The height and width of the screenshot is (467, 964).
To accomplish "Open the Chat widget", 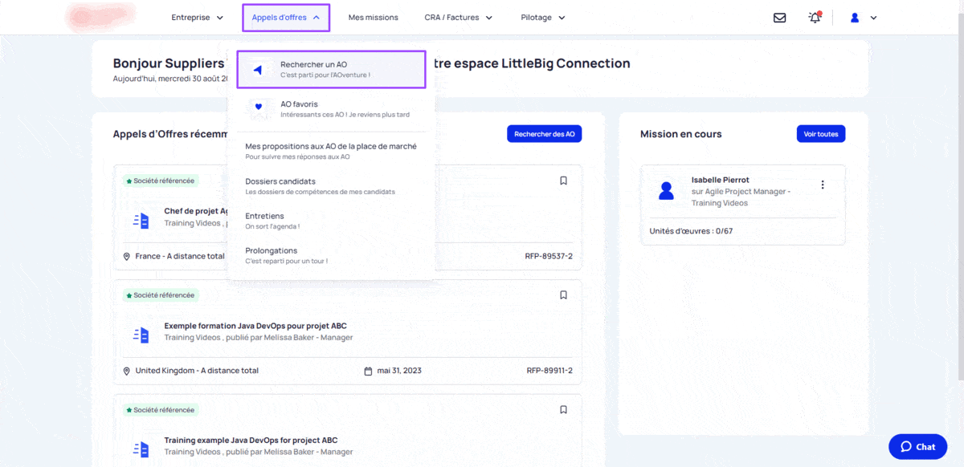I will click(917, 447).
